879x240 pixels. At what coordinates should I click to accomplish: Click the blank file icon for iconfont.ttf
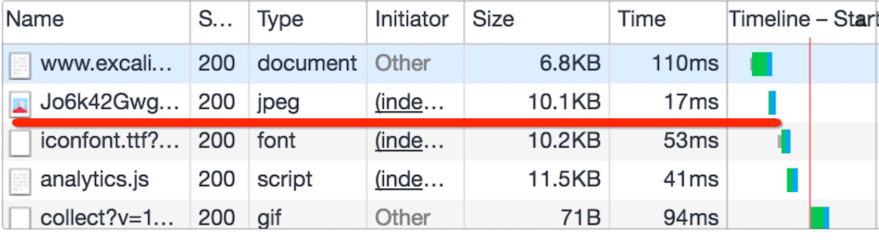click(x=20, y=143)
